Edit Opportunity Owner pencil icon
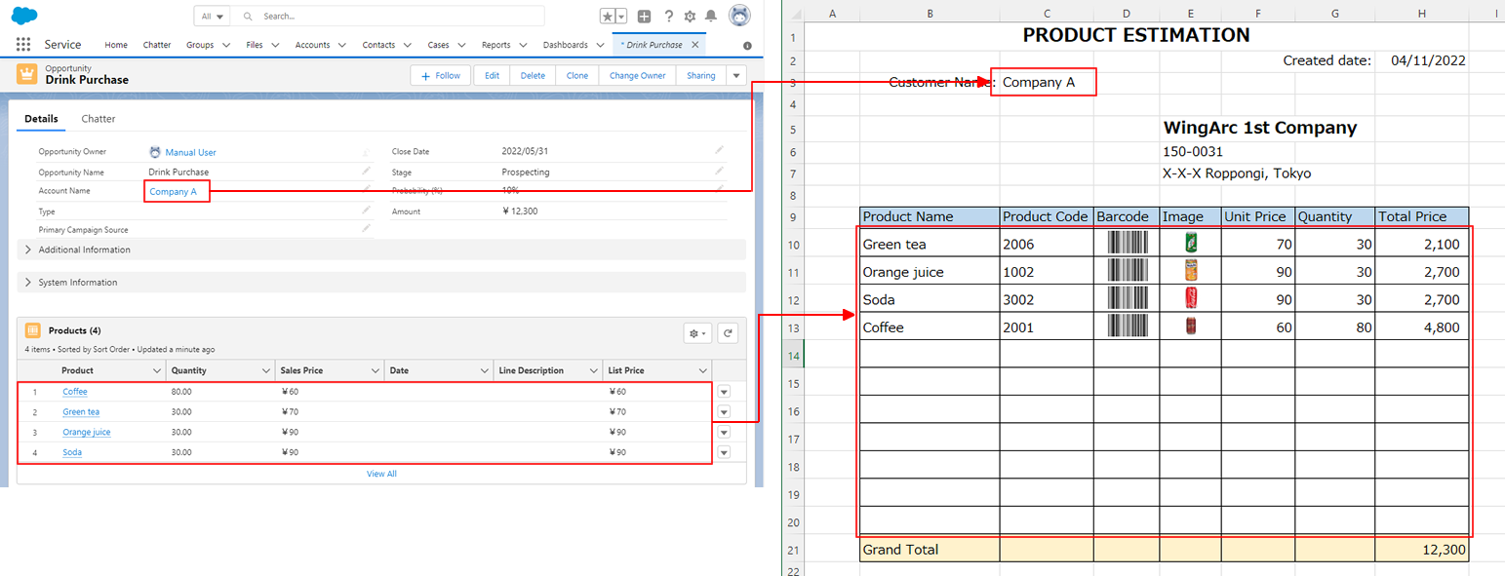 (366, 152)
